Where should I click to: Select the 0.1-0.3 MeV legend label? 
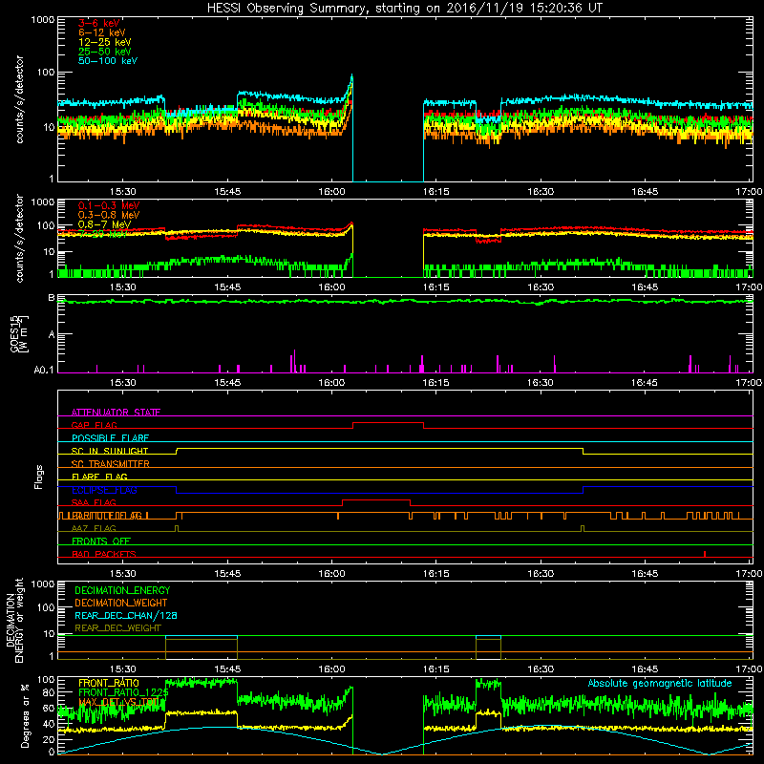tap(109, 205)
